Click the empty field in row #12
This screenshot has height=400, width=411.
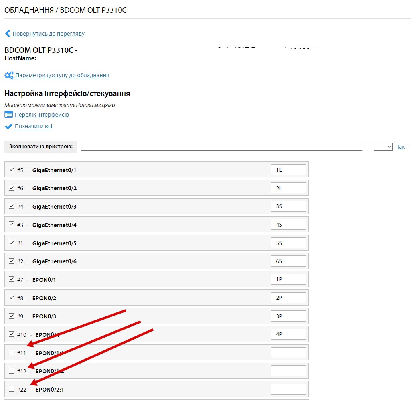click(288, 371)
